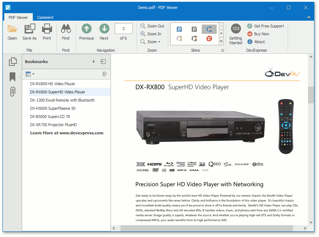Select the DX-H5000 SuperPlasma 50 bookmark
Image resolution: width=319 pixels, height=237 pixels.
[x=53, y=108]
